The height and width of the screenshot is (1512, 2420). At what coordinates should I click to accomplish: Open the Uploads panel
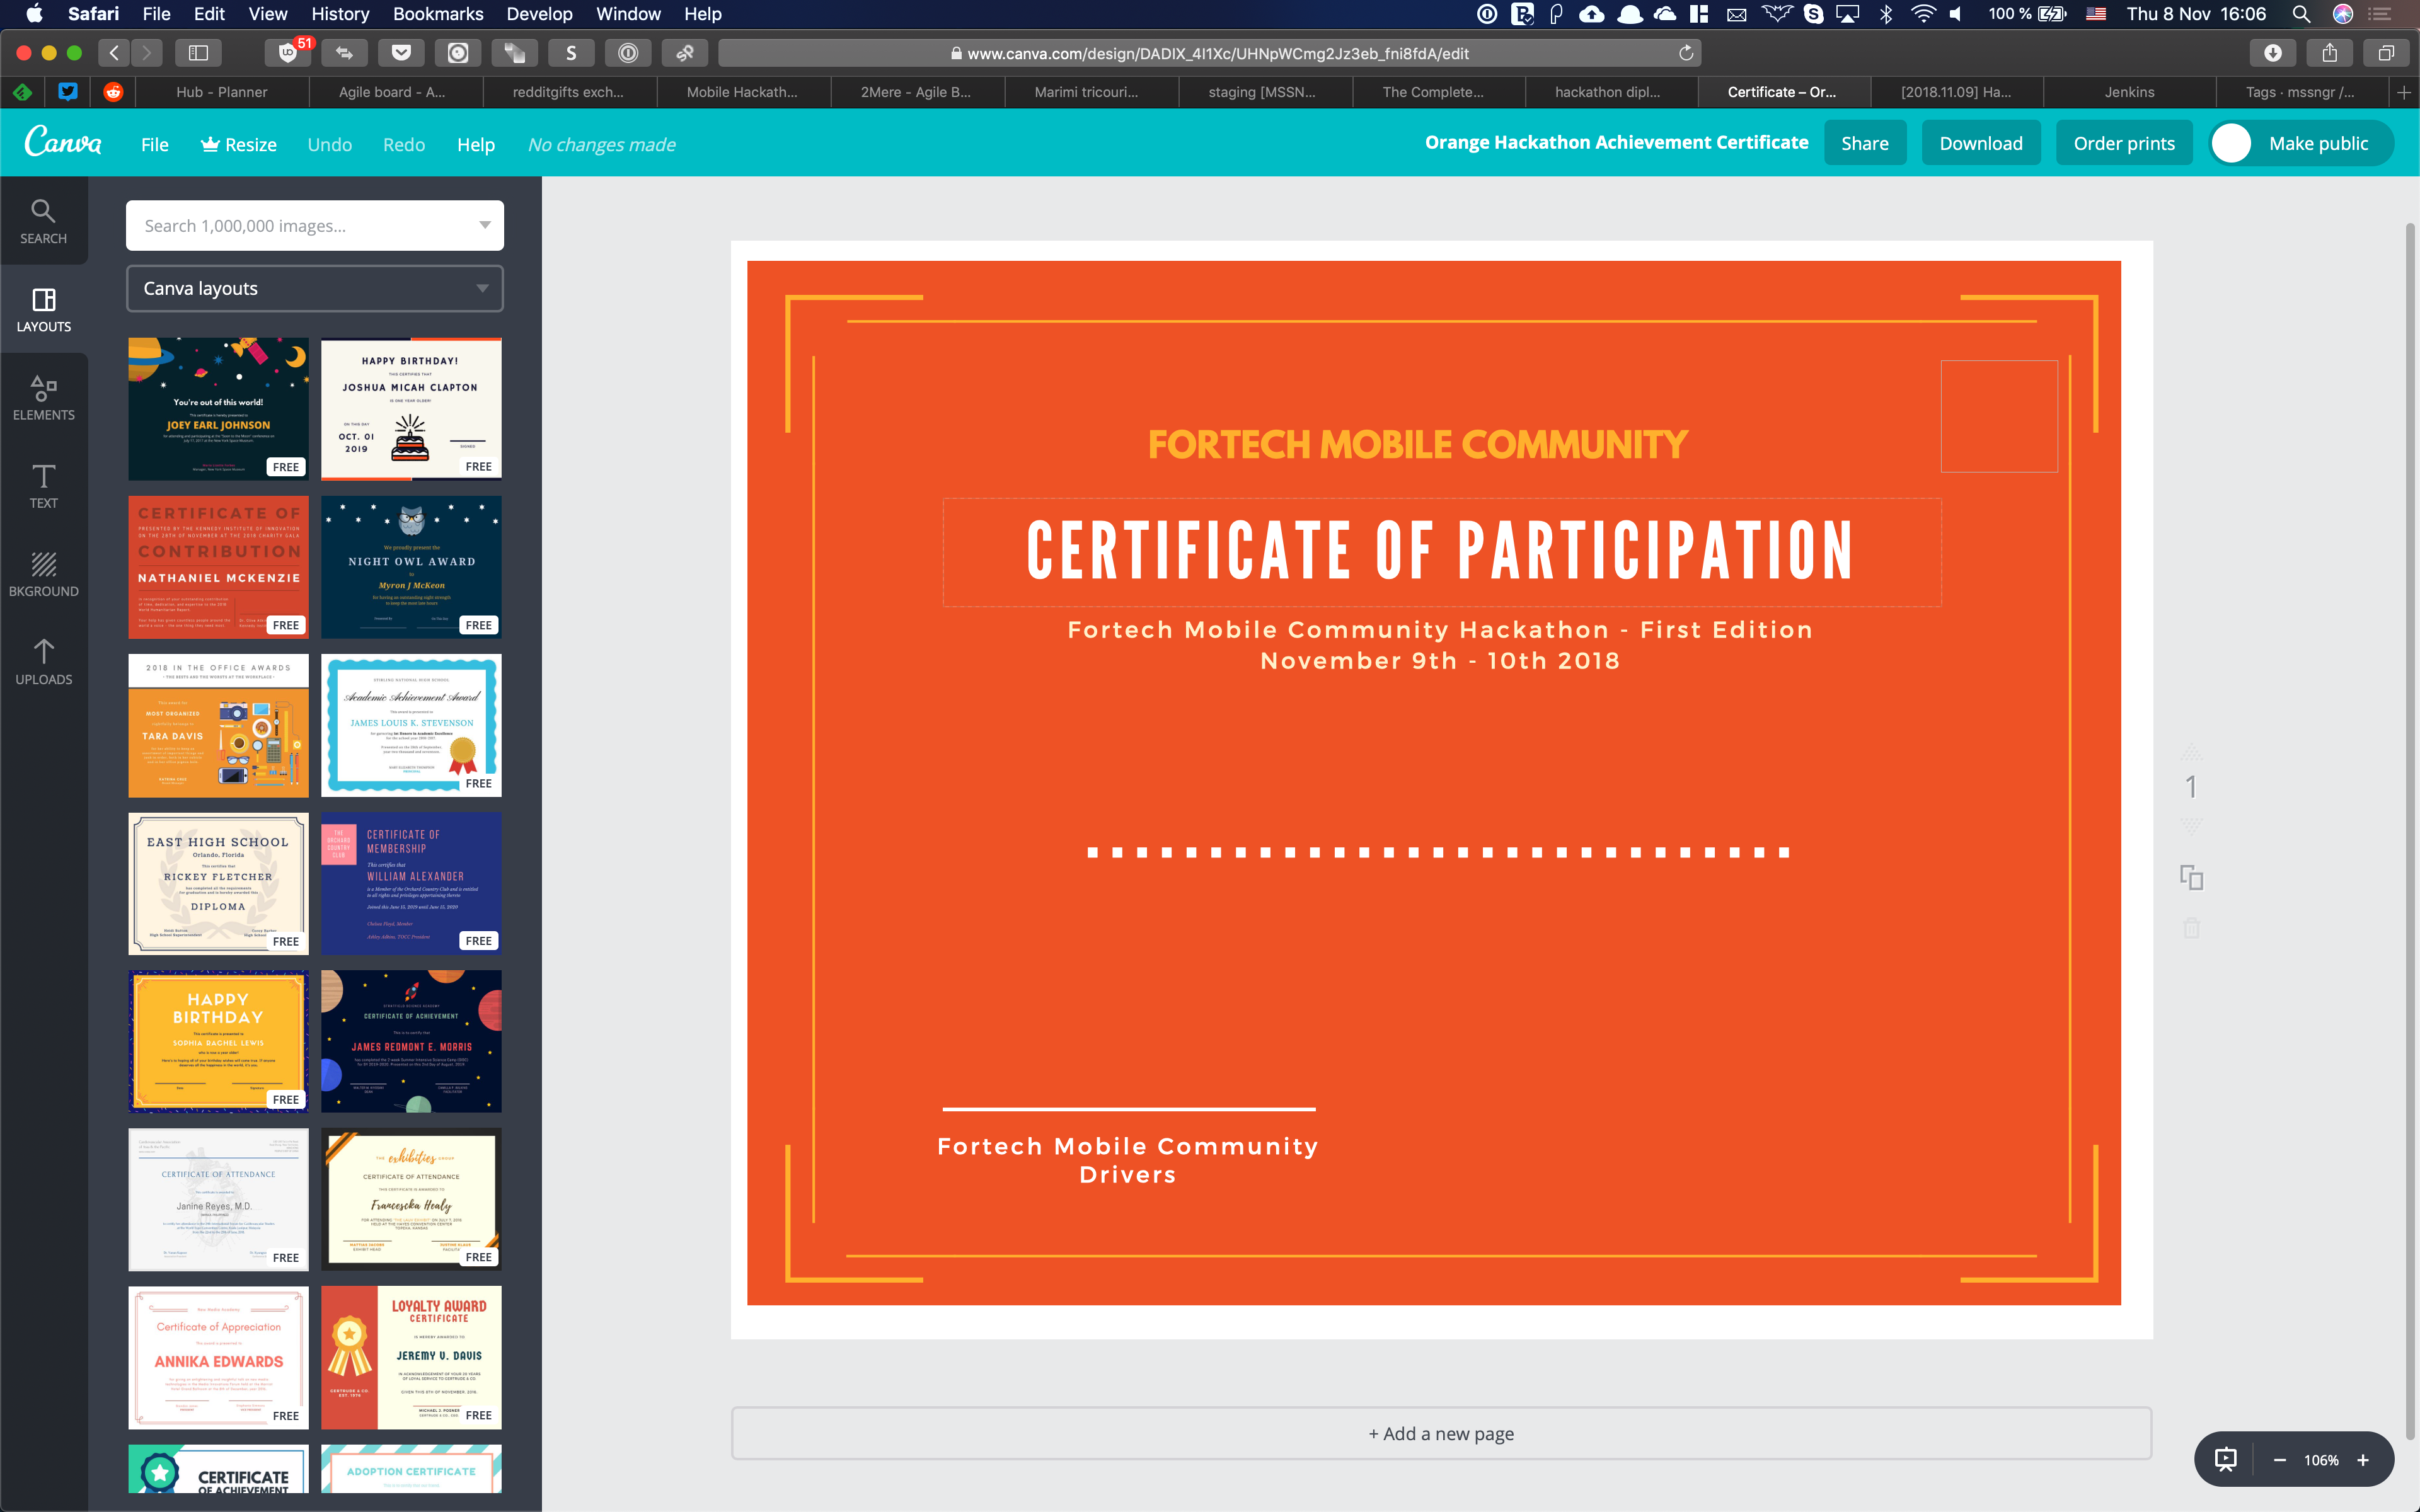coord(43,662)
